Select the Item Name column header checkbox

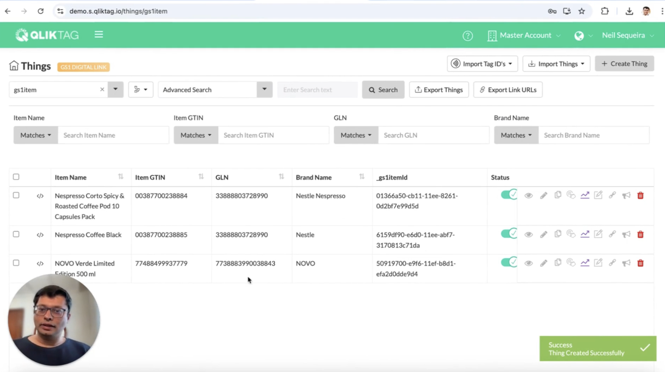(16, 177)
